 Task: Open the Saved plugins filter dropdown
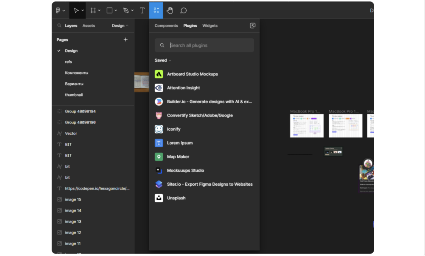[163, 60]
